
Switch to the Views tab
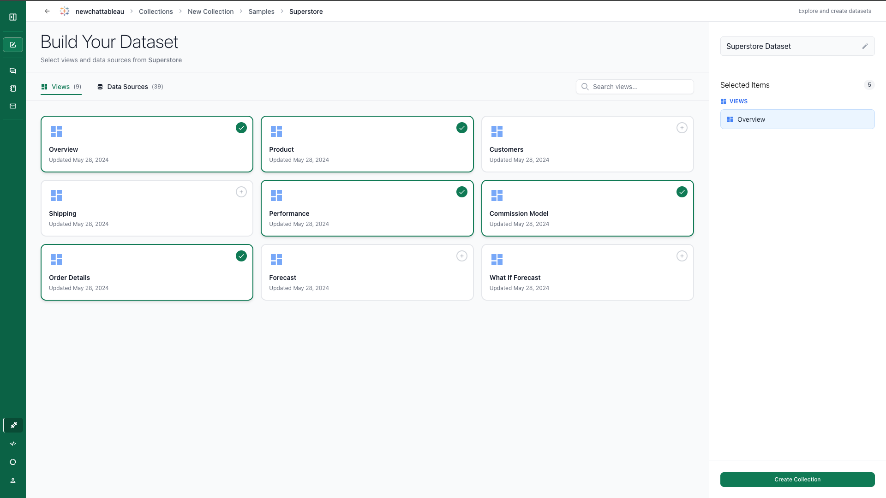coord(61,87)
